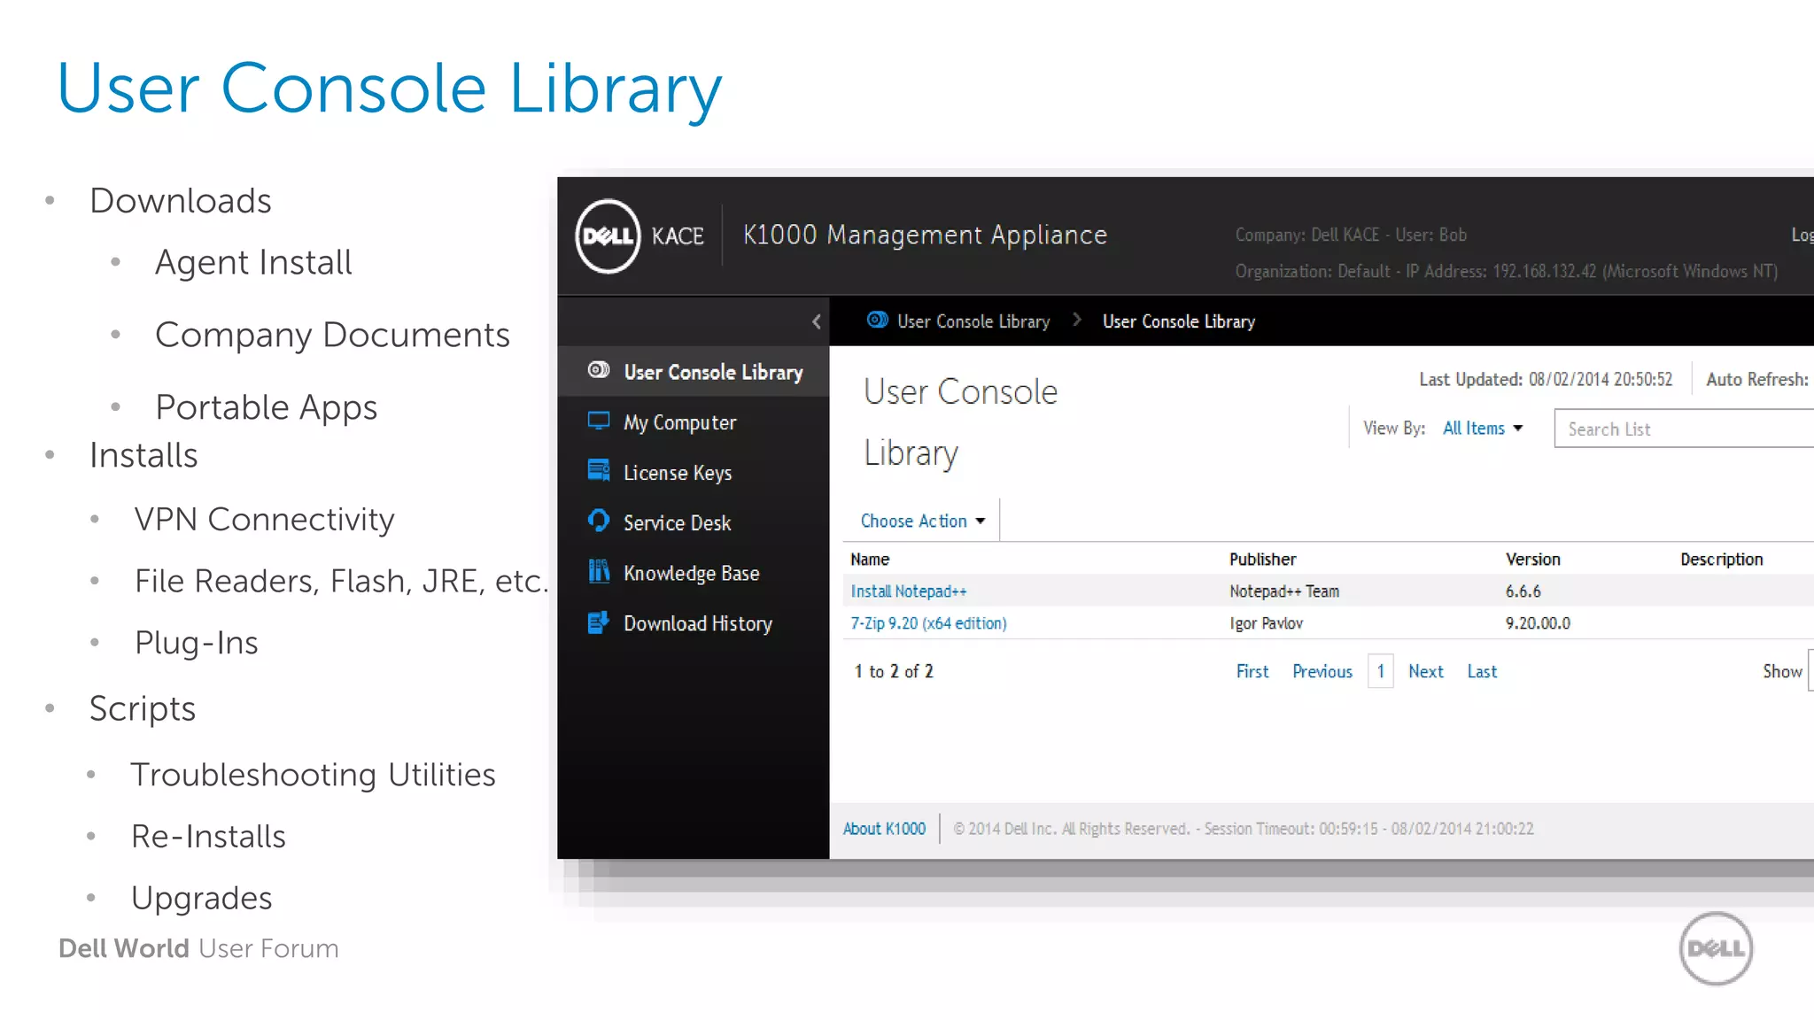Sort by the Version column header
The width and height of the screenshot is (1814, 1020).
tap(1533, 560)
